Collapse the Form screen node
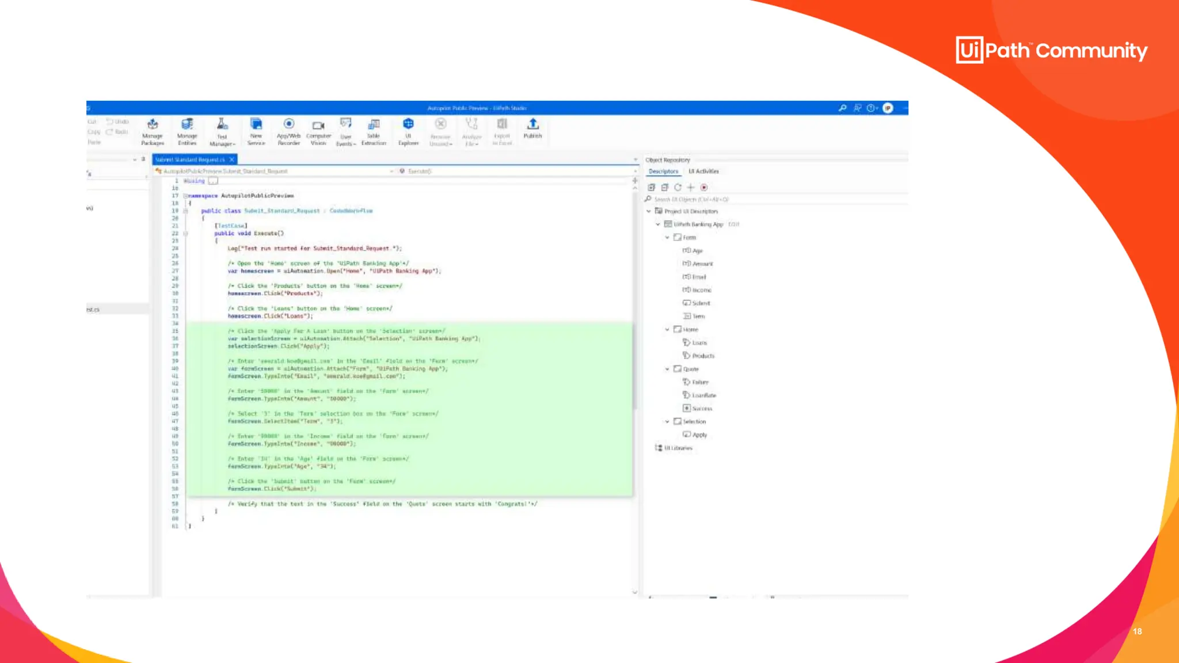 pyautogui.click(x=667, y=238)
